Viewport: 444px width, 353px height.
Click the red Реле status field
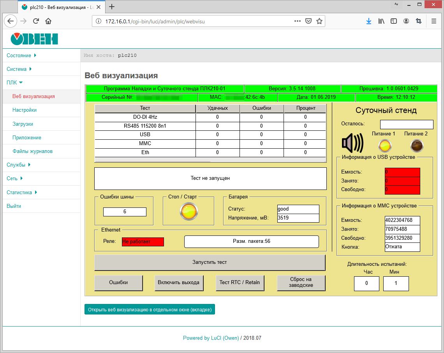pyautogui.click(x=143, y=242)
